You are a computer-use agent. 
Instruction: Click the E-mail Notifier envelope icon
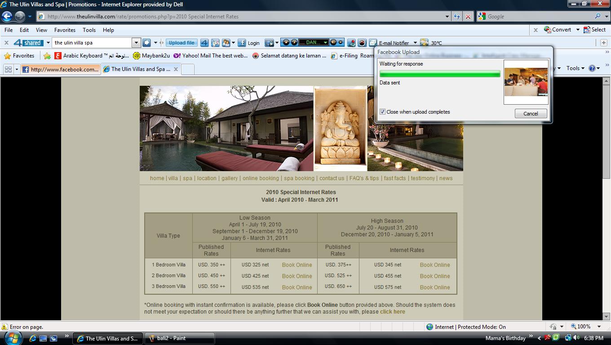pos(373,43)
